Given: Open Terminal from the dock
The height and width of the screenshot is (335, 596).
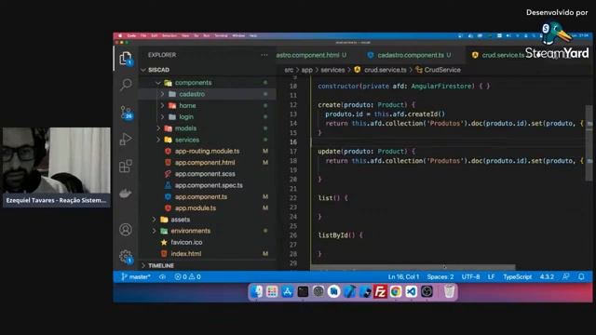Looking at the screenshot, I should 303,291.
